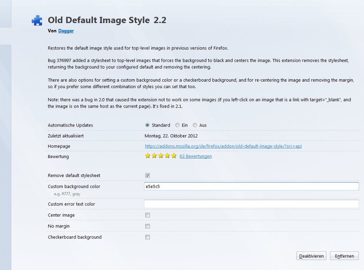Select Aus for automatic updates
This screenshot has height=270, width=364.
195,125
